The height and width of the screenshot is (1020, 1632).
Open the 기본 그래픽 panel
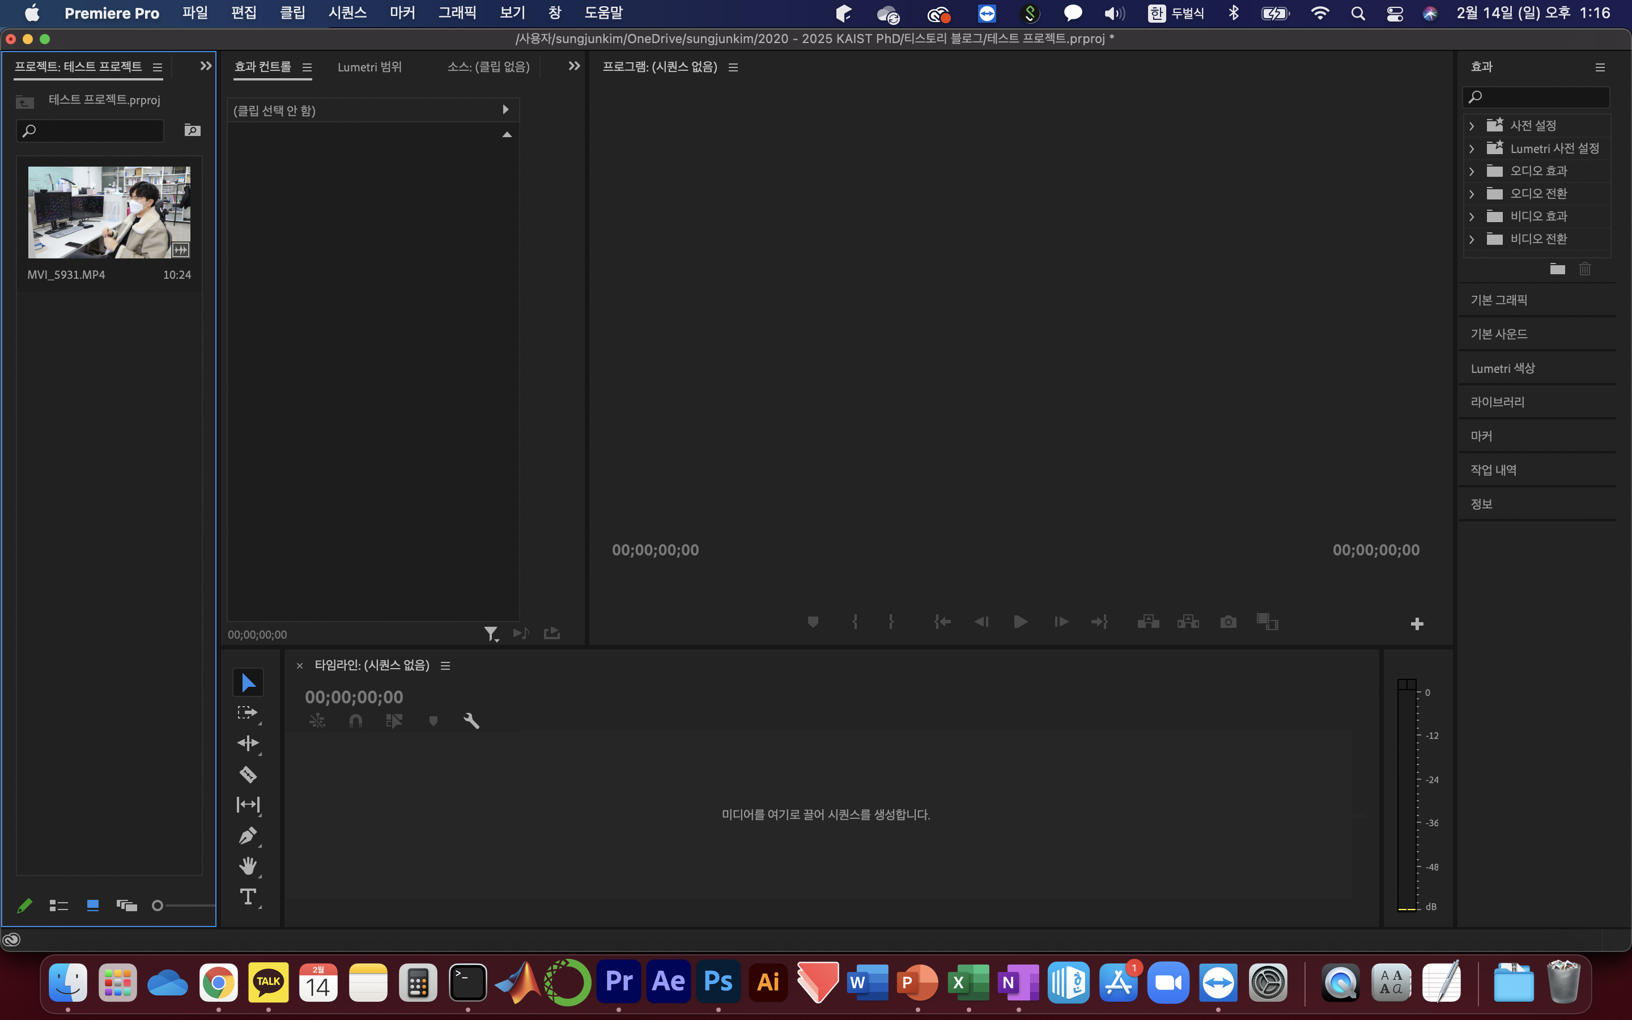1498,300
